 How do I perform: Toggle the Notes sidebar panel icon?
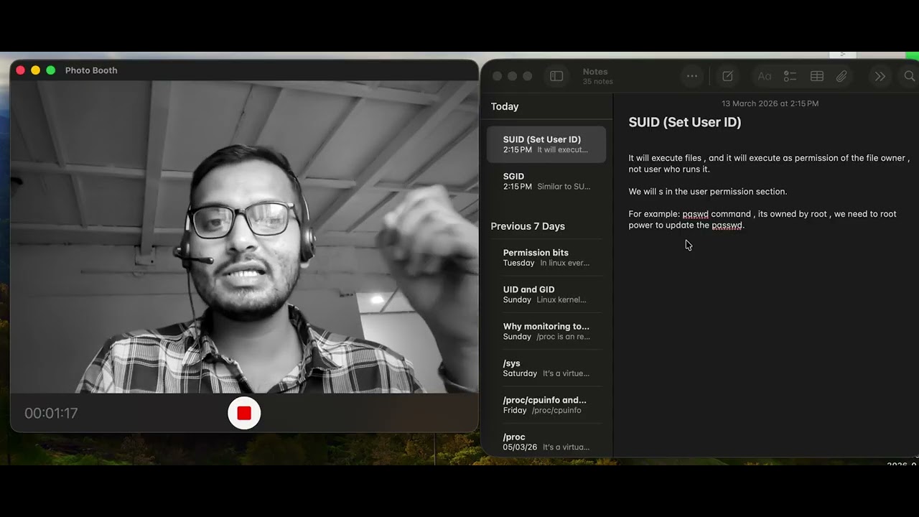click(x=556, y=76)
